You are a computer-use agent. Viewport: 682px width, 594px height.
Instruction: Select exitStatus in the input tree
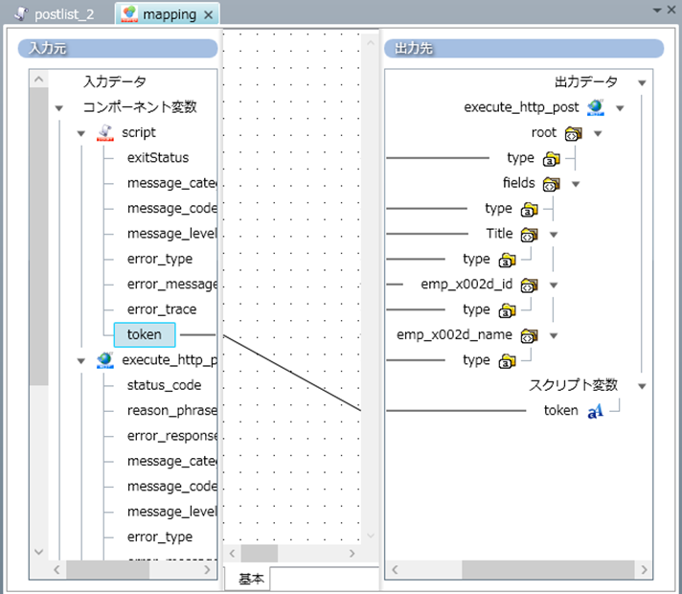(x=157, y=158)
